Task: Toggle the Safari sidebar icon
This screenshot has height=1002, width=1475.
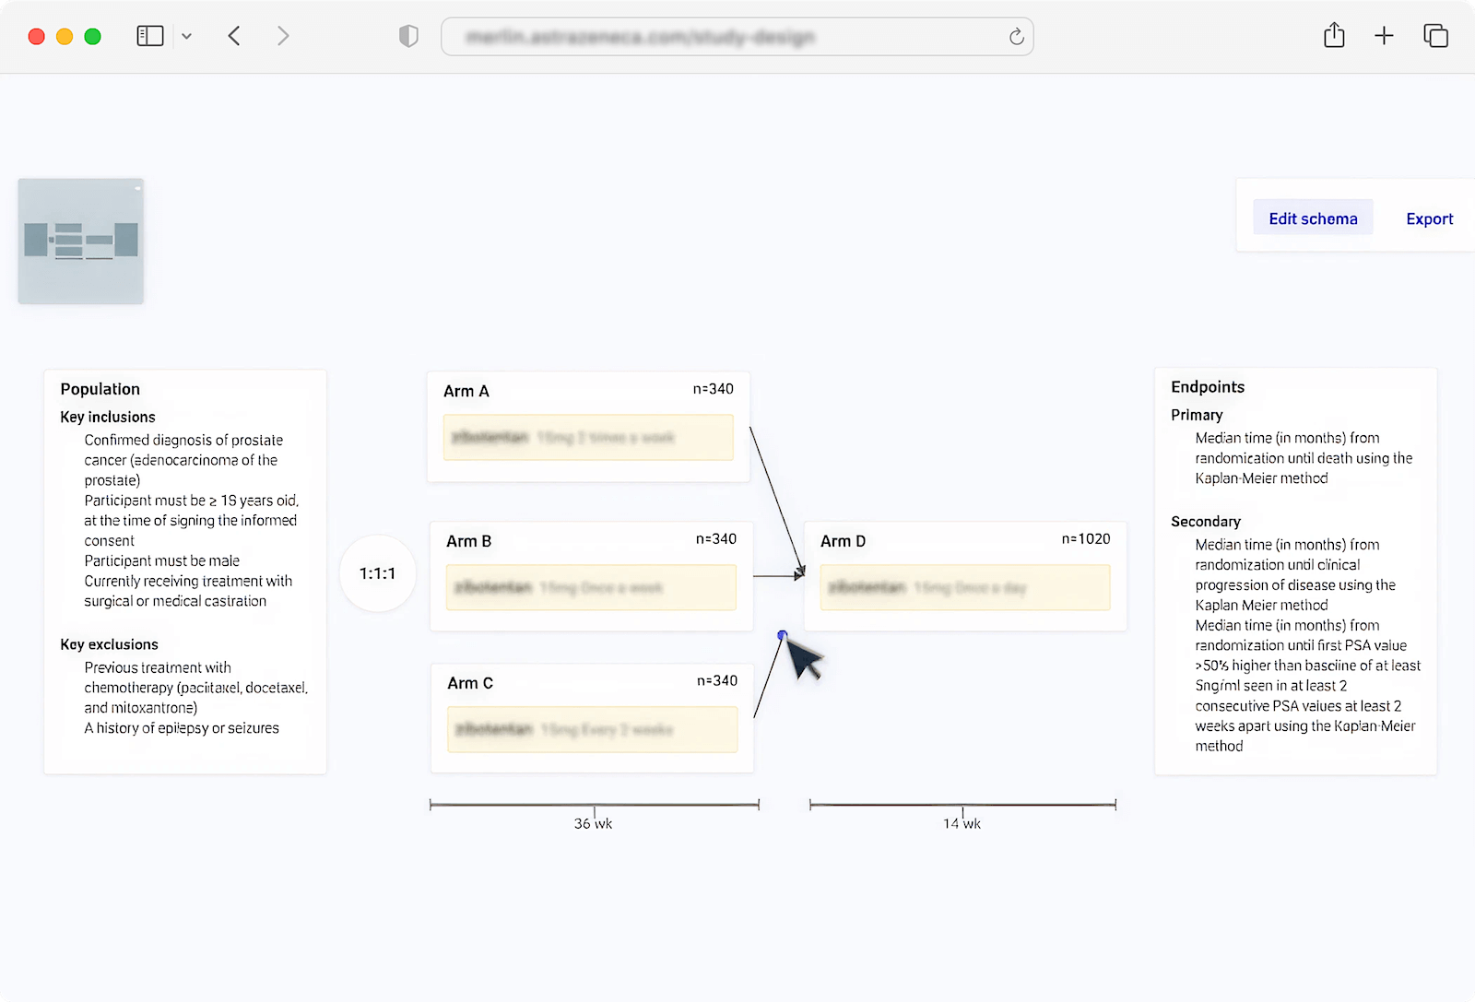Action: click(x=149, y=36)
